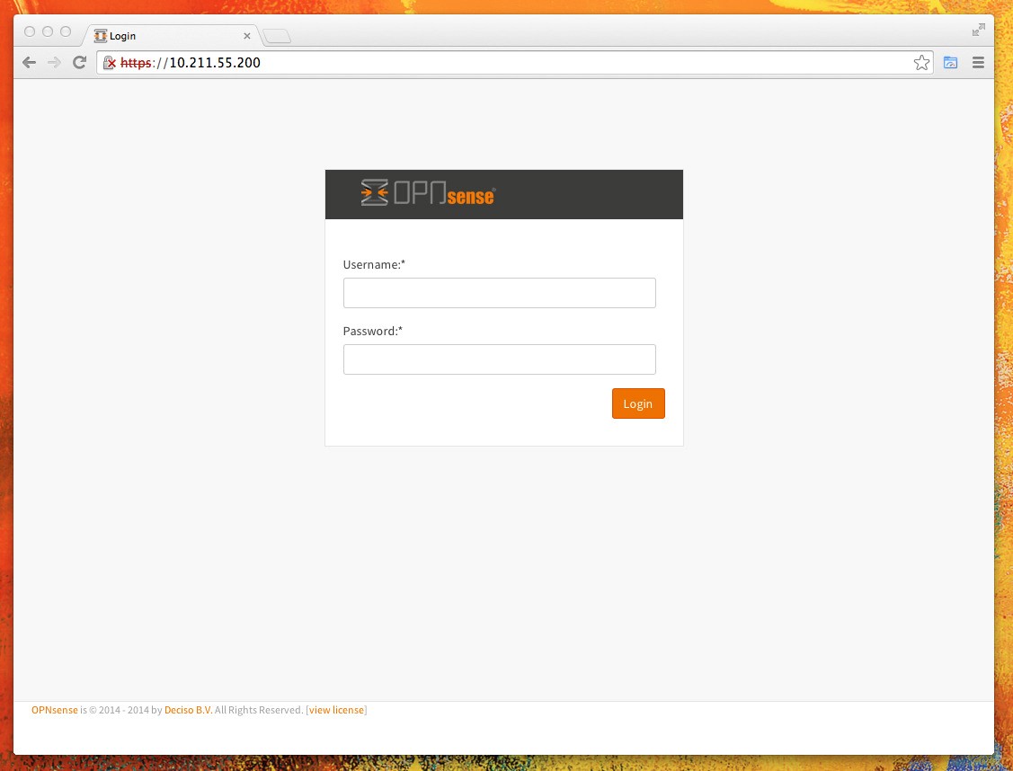The width and height of the screenshot is (1013, 771).
Task: Focus the address bar showing 10.211.55.200
Action: tap(517, 63)
